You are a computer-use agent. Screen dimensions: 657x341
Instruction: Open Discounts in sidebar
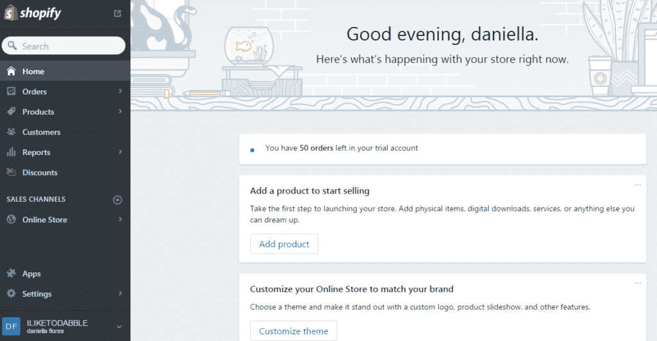(x=65, y=172)
